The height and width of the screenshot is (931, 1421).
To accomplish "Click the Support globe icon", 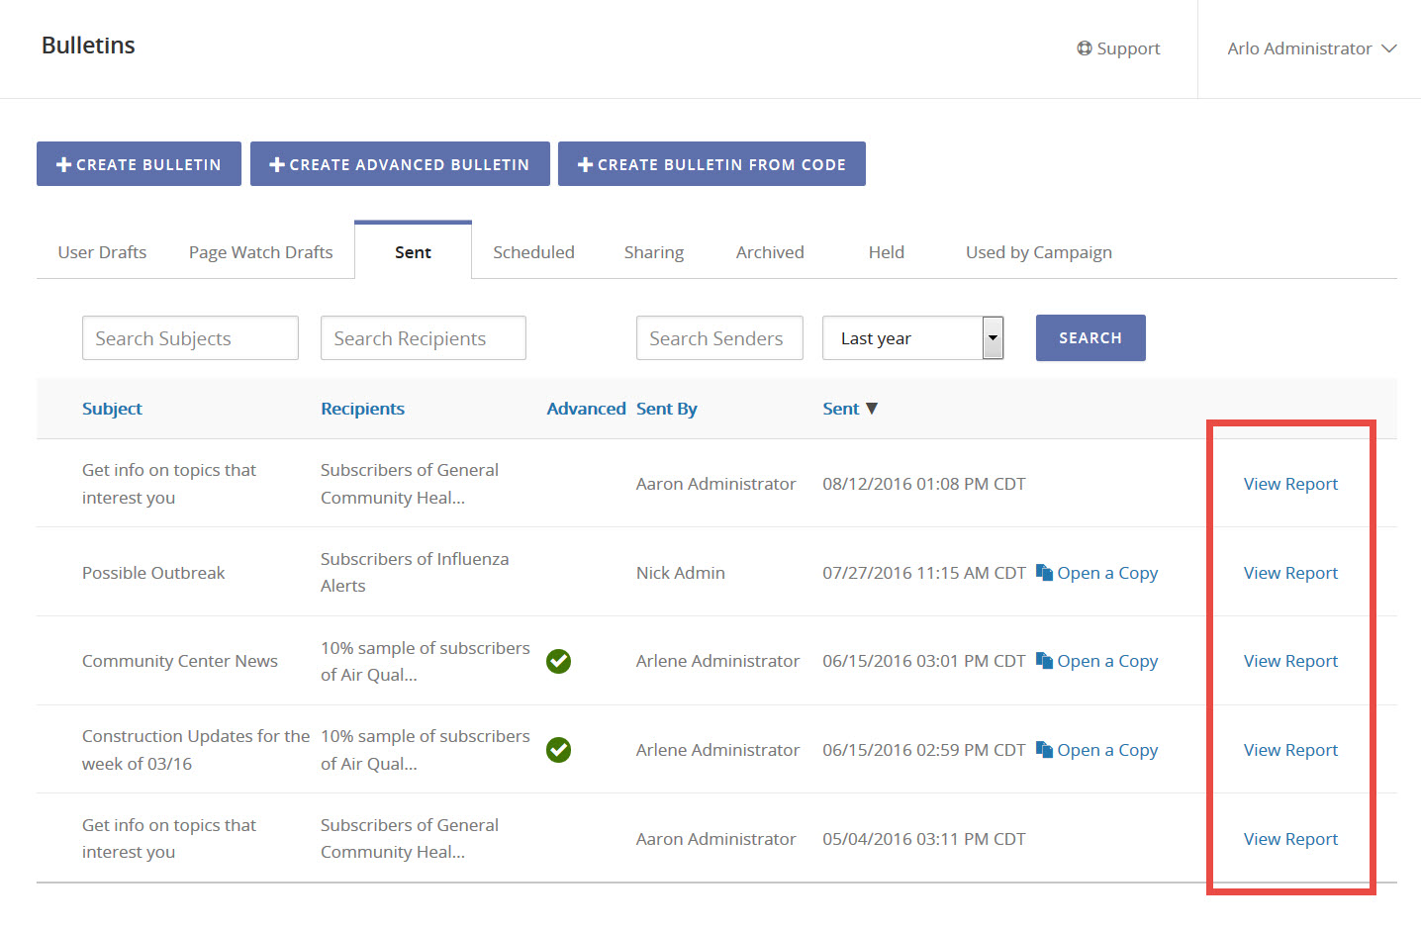I will (1084, 47).
